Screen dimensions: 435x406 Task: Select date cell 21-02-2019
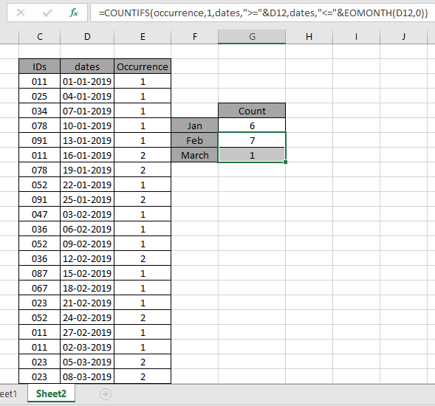pyautogui.click(x=87, y=303)
